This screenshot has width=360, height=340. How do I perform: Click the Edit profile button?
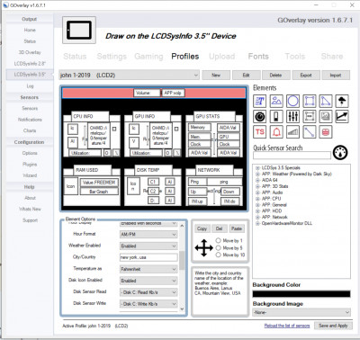click(246, 75)
